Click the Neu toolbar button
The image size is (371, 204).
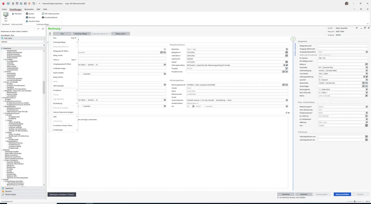point(62,33)
